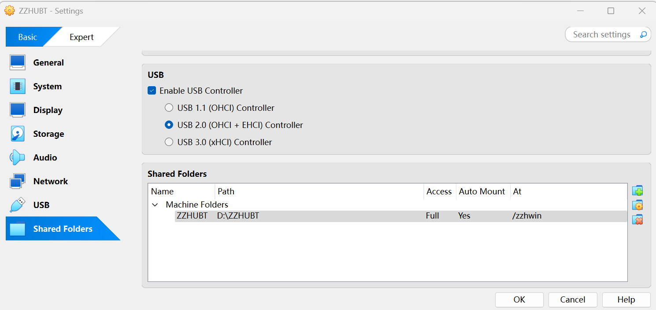Click the search magnifier icon
This screenshot has height=310, width=656.
[x=644, y=35]
